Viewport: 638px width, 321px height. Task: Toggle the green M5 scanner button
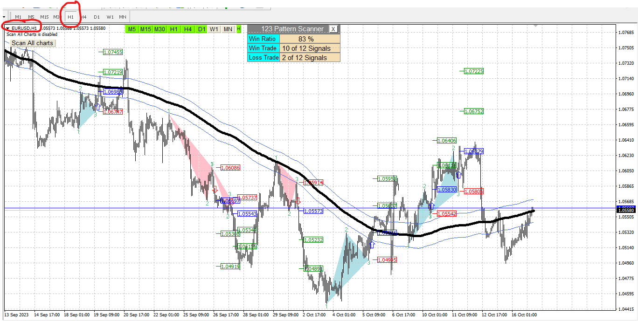tap(132, 29)
